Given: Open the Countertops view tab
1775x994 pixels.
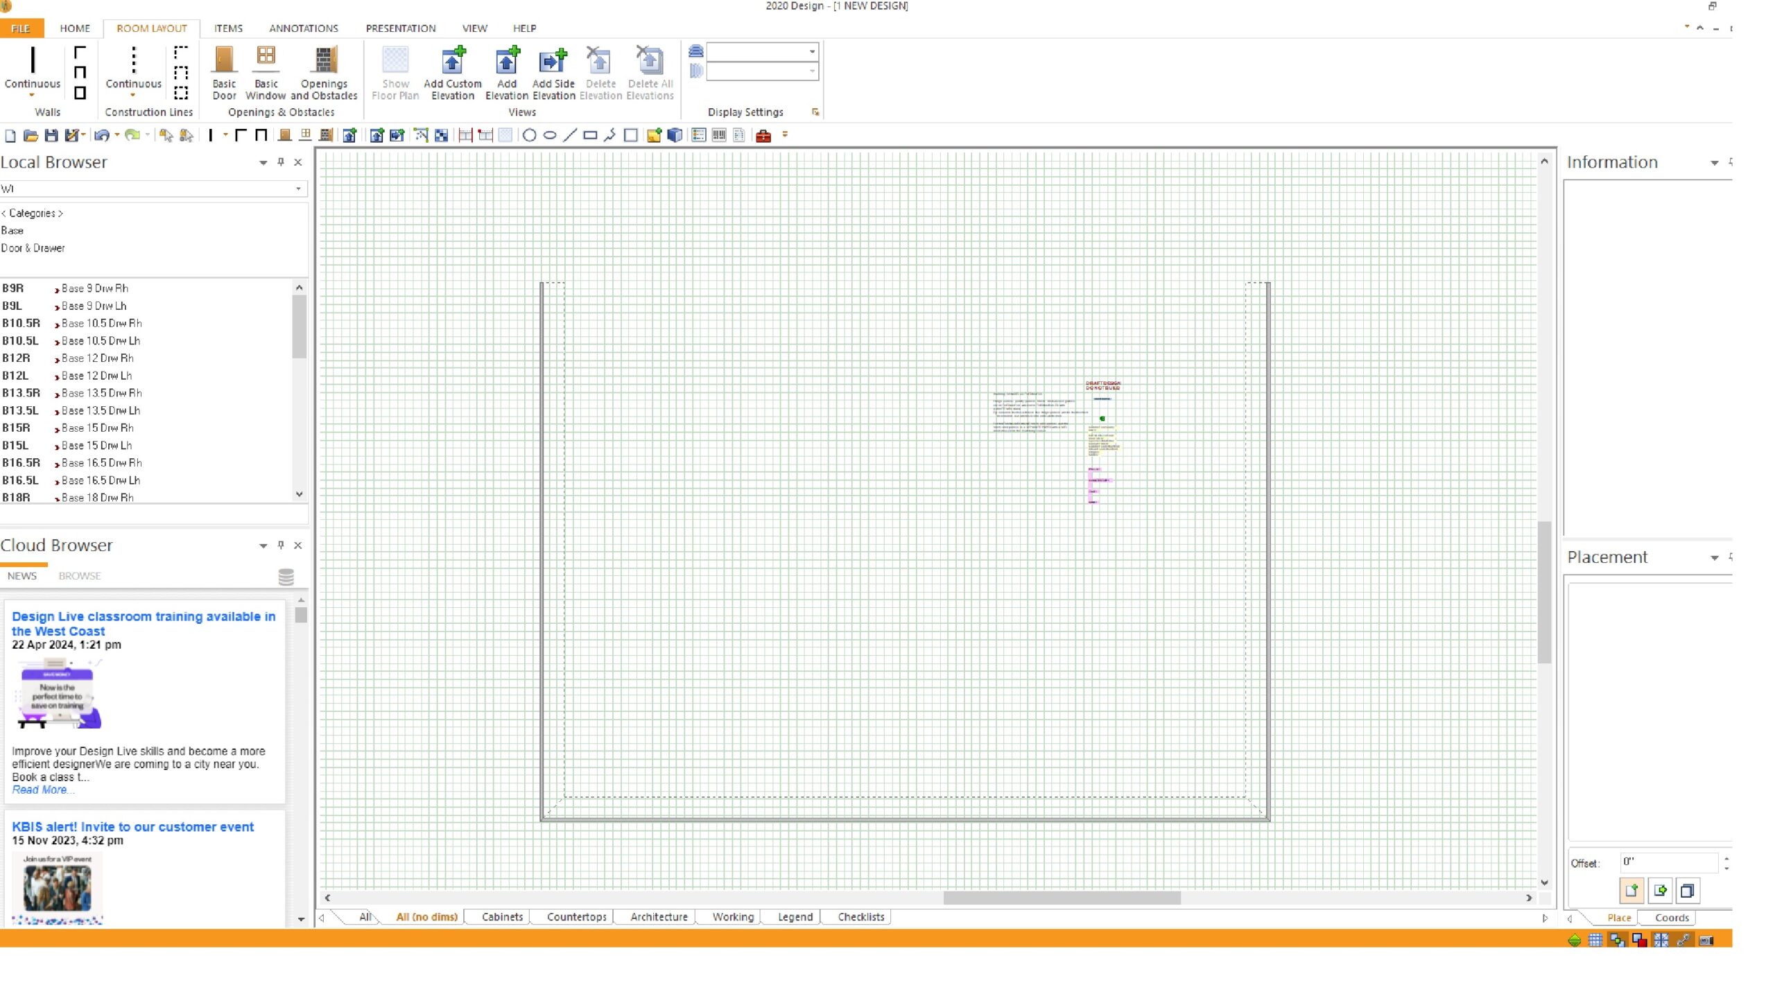Looking at the screenshot, I should (x=576, y=917).
